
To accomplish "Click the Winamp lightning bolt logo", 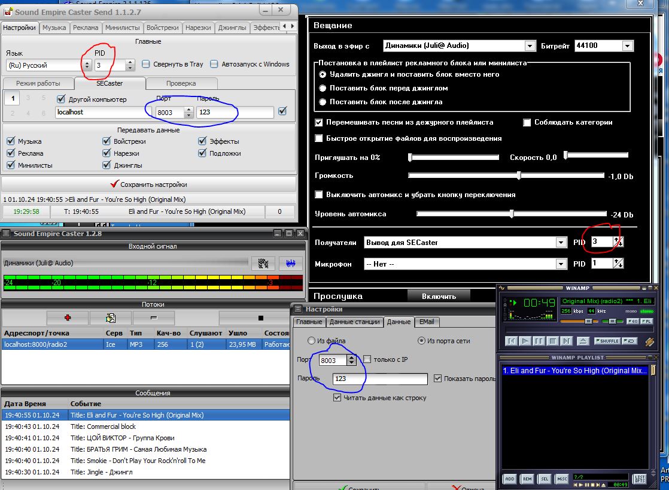I will [649, 341].
